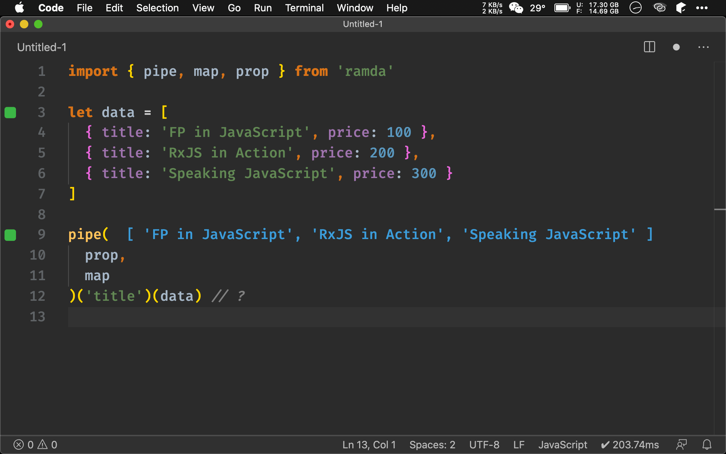The image size is (726, 454).
Task: Click the feedback icon in status bar
Action: pos(681,445)
